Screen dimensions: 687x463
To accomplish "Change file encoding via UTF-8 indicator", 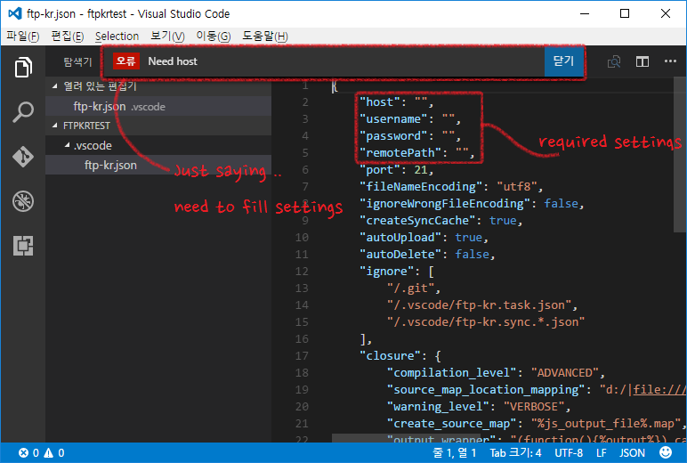I will point(569,453).
